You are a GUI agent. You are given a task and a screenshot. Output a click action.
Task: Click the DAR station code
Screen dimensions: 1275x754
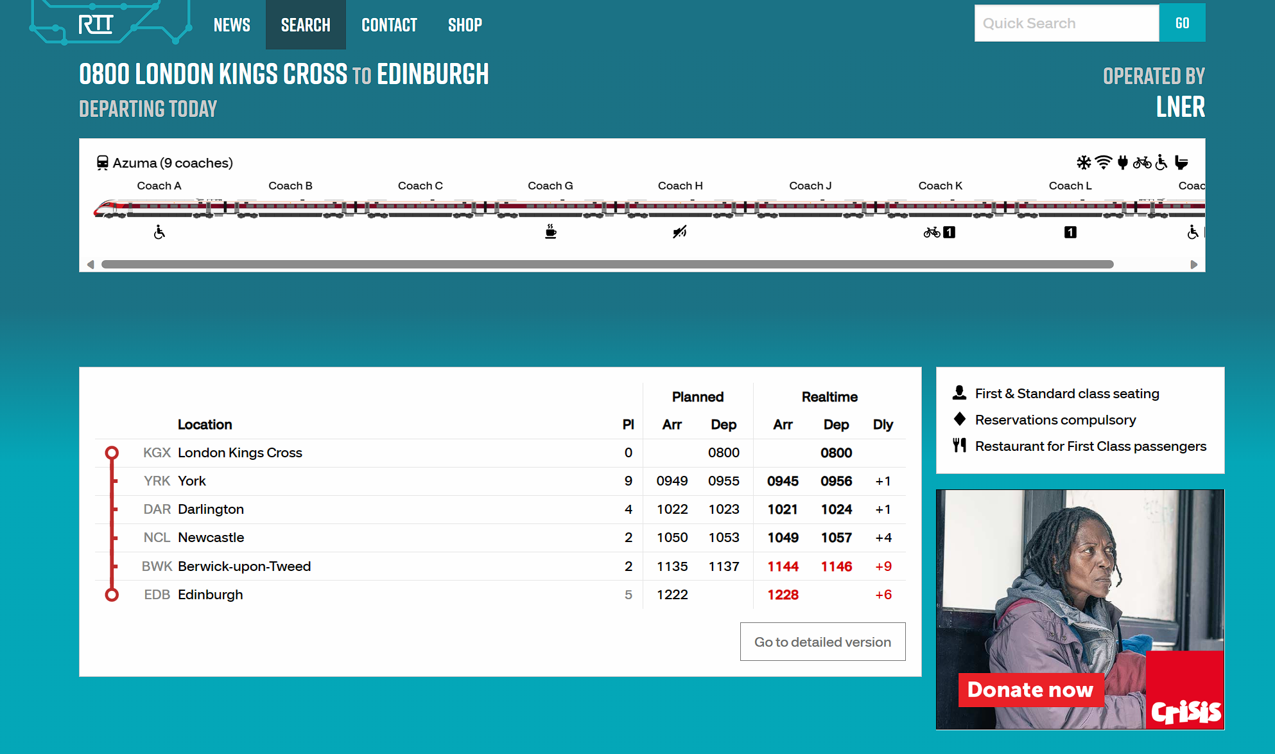[x=157, y=509]
